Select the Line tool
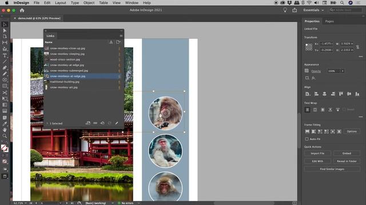Viewport: 366px width, 205px height. tap(5, 61)
